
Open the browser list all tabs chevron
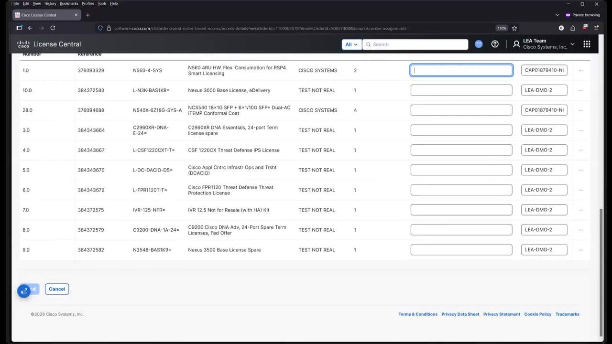pos(557,15)
